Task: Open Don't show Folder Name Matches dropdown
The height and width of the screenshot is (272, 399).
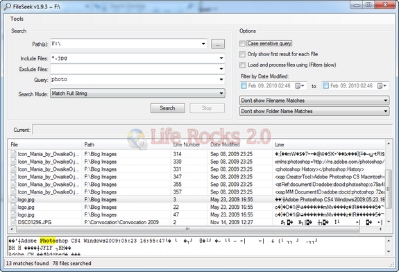Action: (314, 111)
